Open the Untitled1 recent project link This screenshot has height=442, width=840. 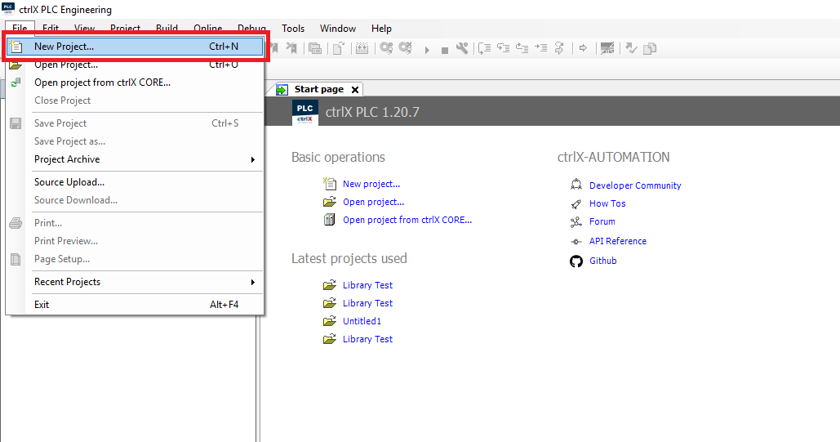coord(362,321)
